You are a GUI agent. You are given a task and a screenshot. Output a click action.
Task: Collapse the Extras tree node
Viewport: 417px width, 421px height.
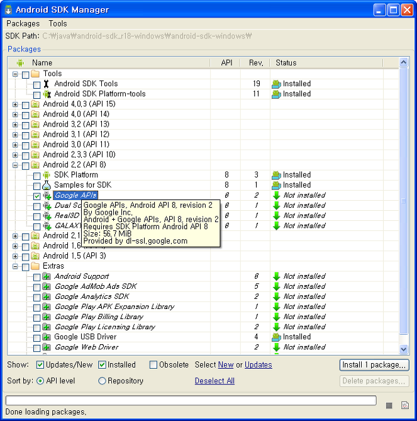15,267
